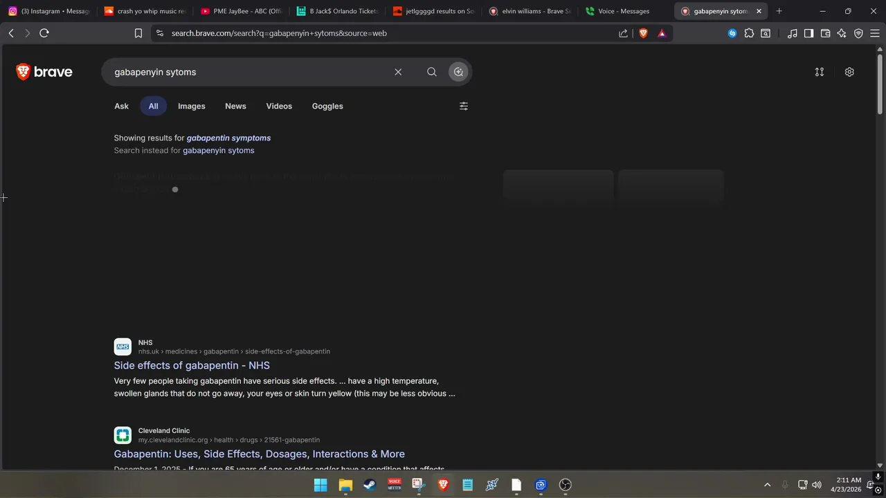Switch to Voice - Messages tab
The image size is (886, 498).
click(626, 11)
